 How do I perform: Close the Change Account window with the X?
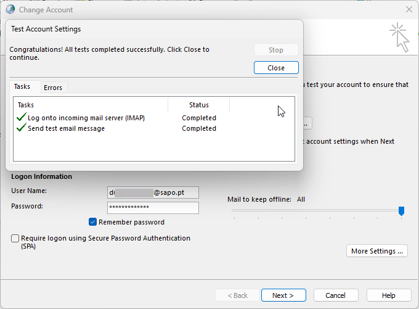(x=409, y=10)
